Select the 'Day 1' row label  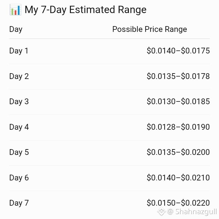click(x=19, y=51)
